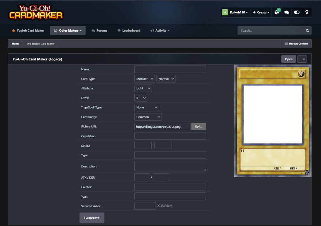321x226 pixels.
Task: Click Old Yugioh Card Maker breadcrumb
Action: (x=41, y=44)
